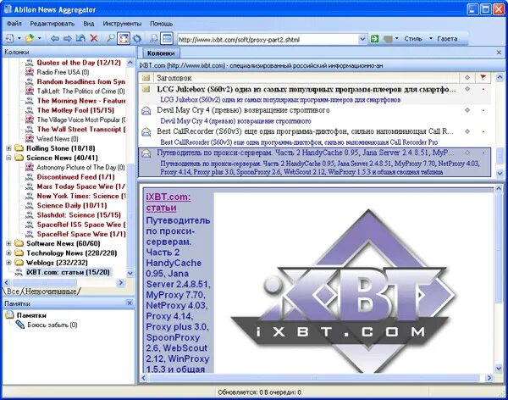The width and height of the screenshot is (508, 400).
Task: Toggle the preview pane layout button
Action: tap(167, 39)
